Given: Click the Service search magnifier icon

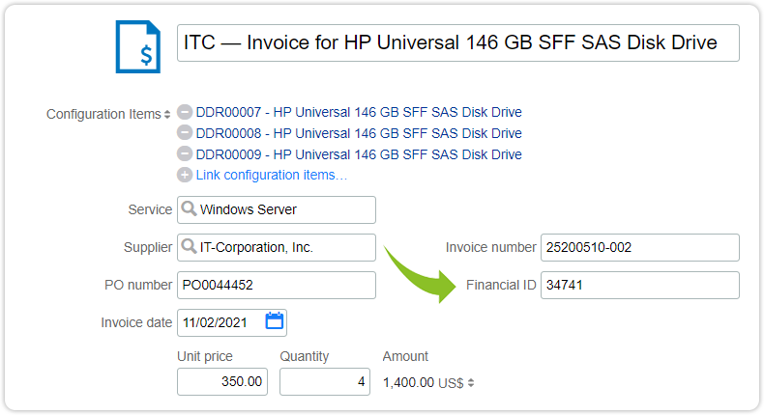Looking at the screenshot, I should (189, 209).
